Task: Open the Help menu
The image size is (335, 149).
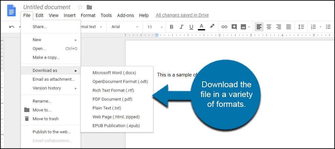Action: point(144,15)
